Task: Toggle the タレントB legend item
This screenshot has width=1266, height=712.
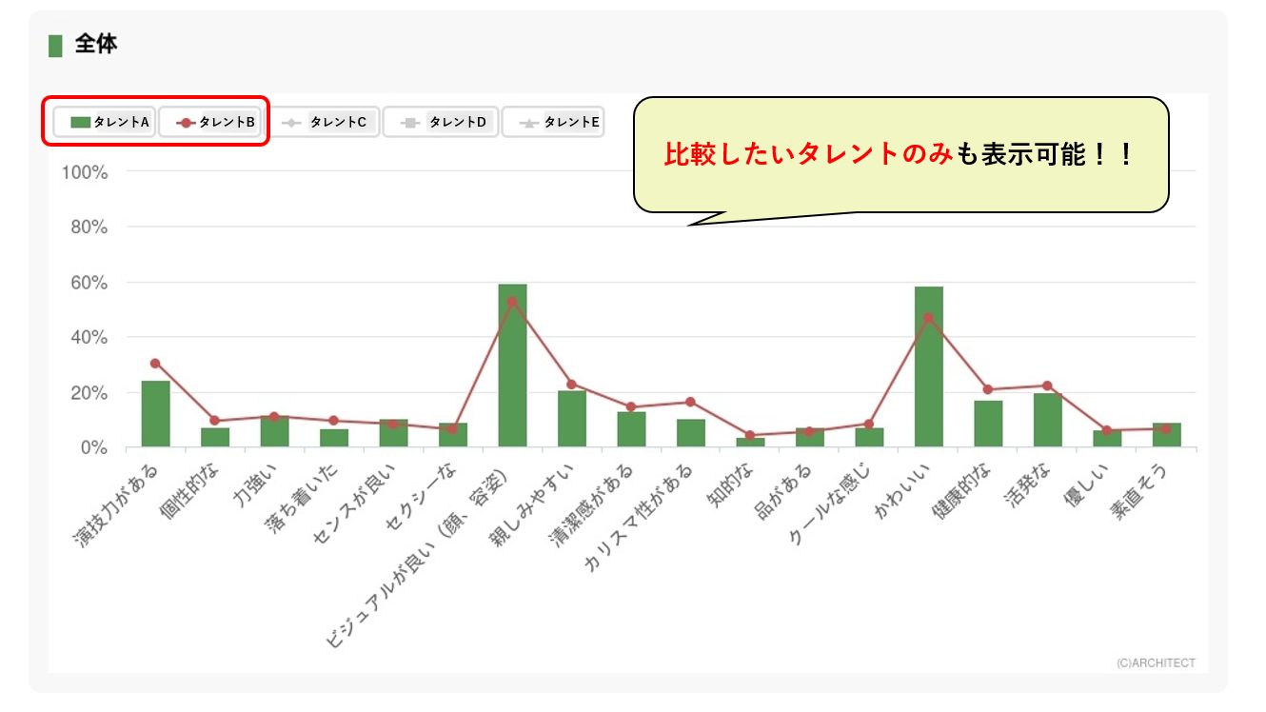Action: click(209, 122)
